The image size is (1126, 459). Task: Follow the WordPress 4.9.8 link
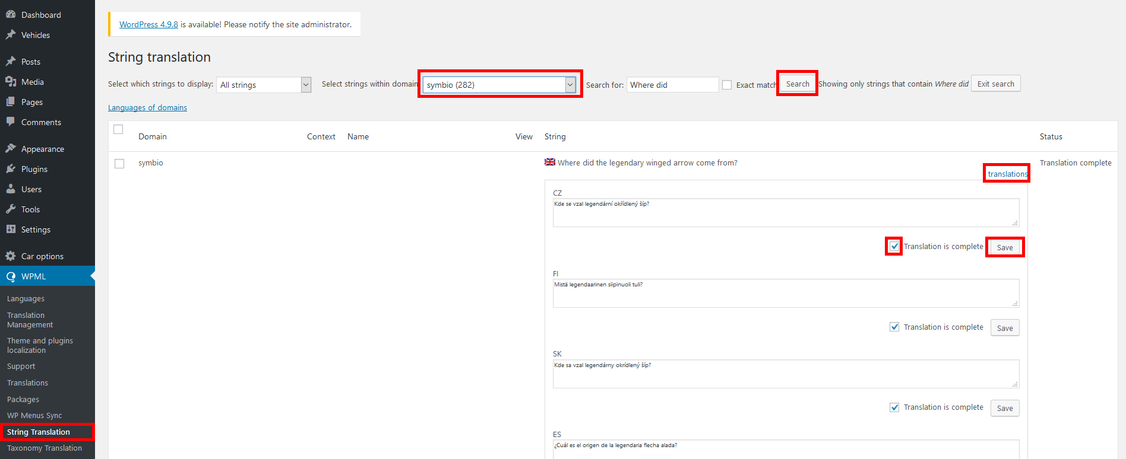[x=148, y=24]
